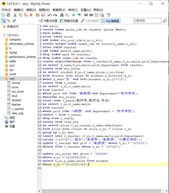Select 快速访问 in the sidebar
Image resolution: width=169 pixels, height=193 pixels.
[13, 27]
